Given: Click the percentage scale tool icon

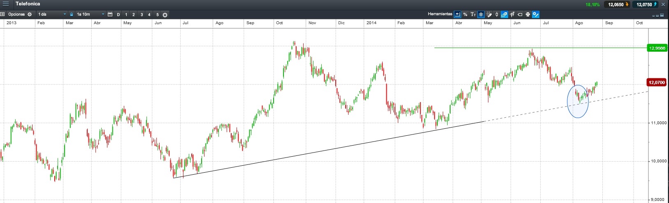Looking at the screenshot, I should (465, 14).
